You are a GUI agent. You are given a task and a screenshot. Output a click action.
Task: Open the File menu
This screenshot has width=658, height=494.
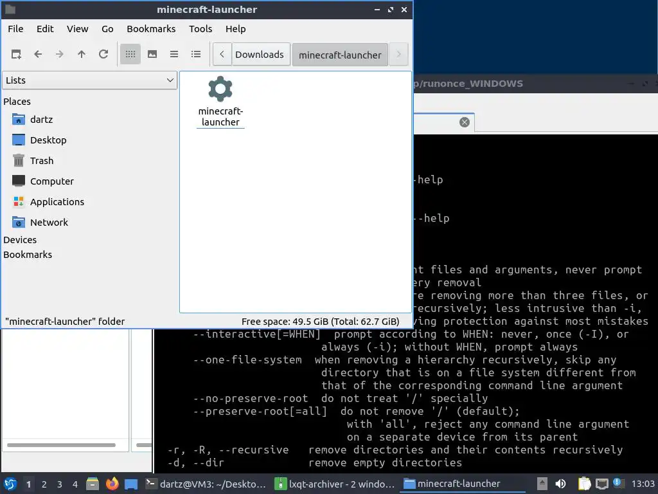point(15,29)
